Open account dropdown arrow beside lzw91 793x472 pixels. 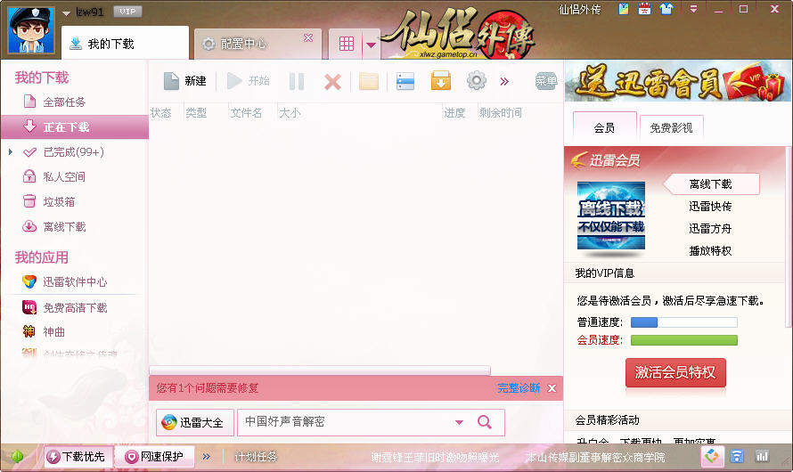coord(66,13)
